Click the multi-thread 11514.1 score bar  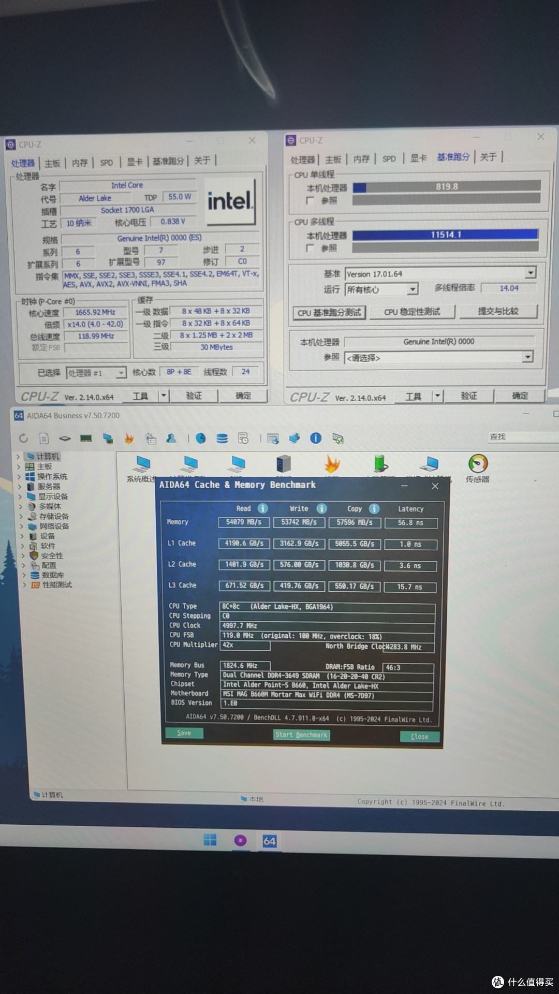[446, 235]
